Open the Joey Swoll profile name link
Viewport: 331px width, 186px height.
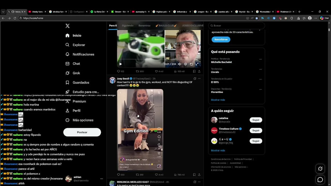coord(123,79)
